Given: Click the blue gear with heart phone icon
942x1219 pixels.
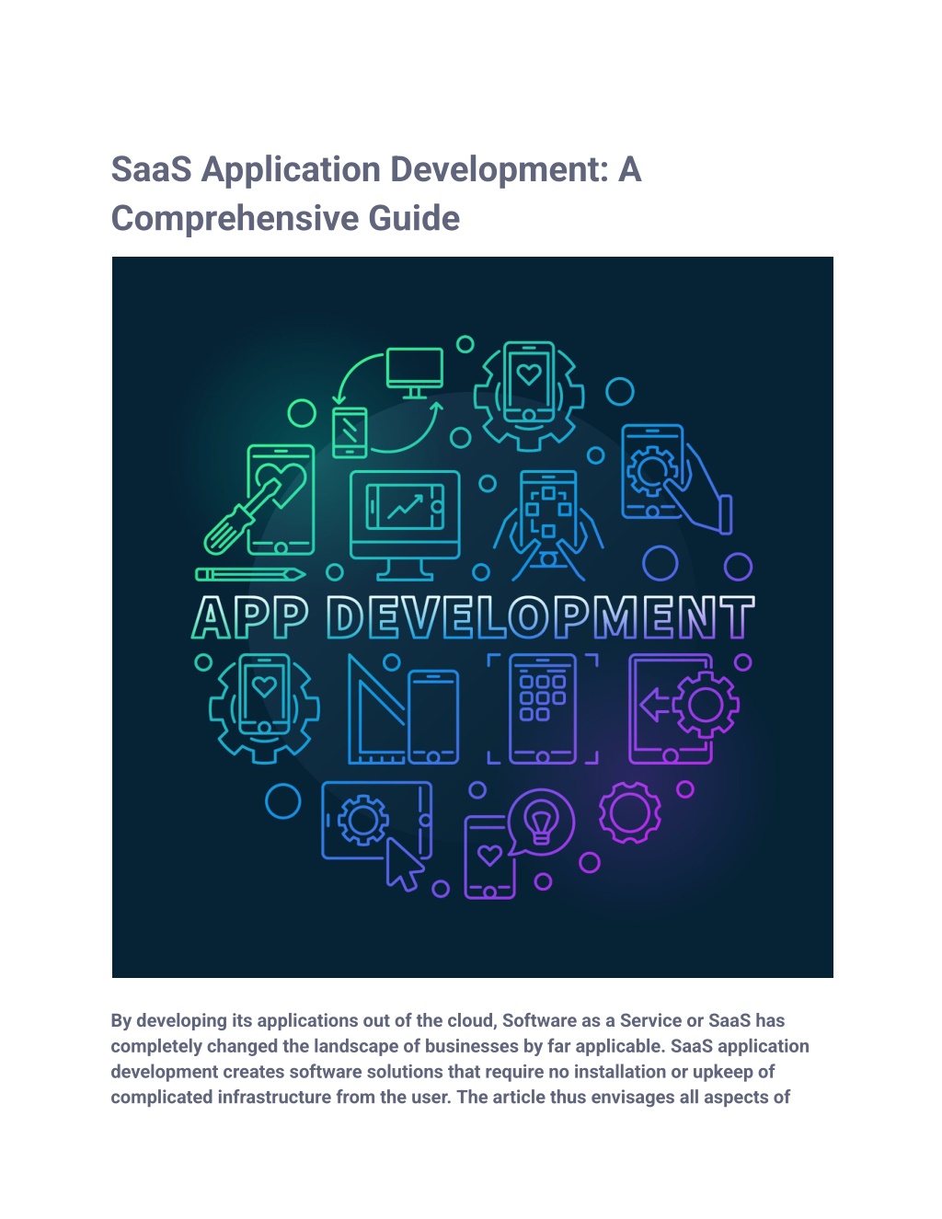Looking at the screenshot, I should 264,707.
